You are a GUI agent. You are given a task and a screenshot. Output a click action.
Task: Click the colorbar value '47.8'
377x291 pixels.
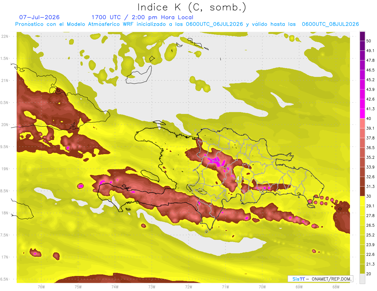tap(370, 60)
